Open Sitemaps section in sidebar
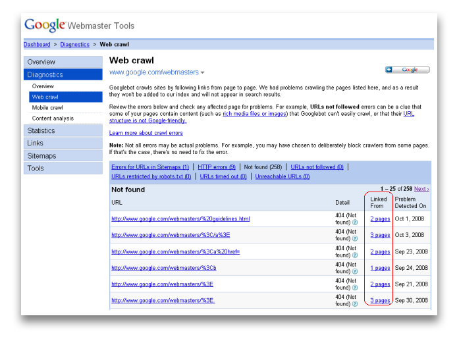 pos(63,156)
